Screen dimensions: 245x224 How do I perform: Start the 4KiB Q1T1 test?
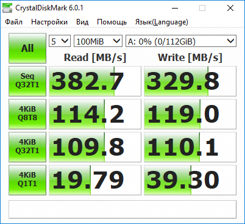point(27,180)
